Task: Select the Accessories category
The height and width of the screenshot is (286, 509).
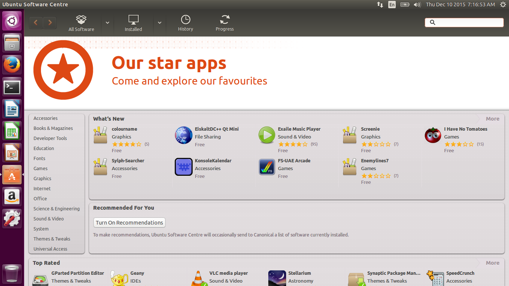Action: [x=45, y=118]
